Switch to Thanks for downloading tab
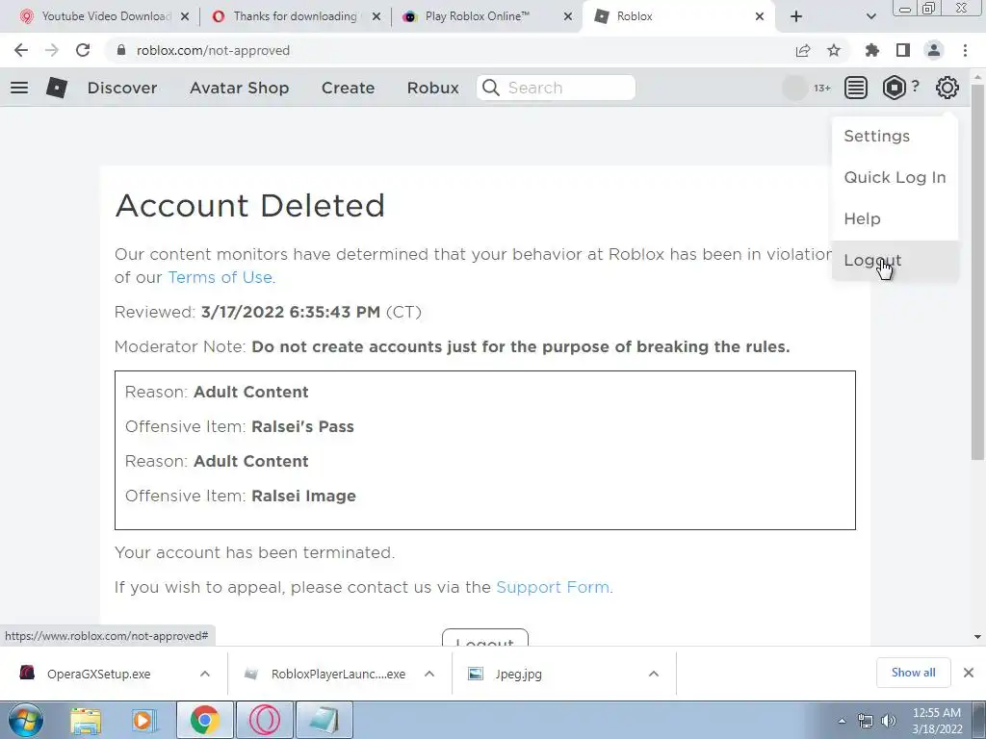The width and height of the screenshot is (986, 739). click(x=296, y=16)
